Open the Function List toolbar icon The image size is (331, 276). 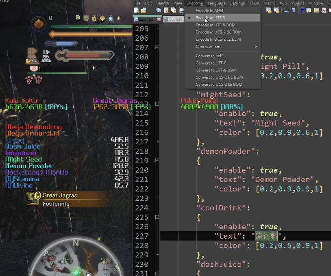click(x=324, y=10)
